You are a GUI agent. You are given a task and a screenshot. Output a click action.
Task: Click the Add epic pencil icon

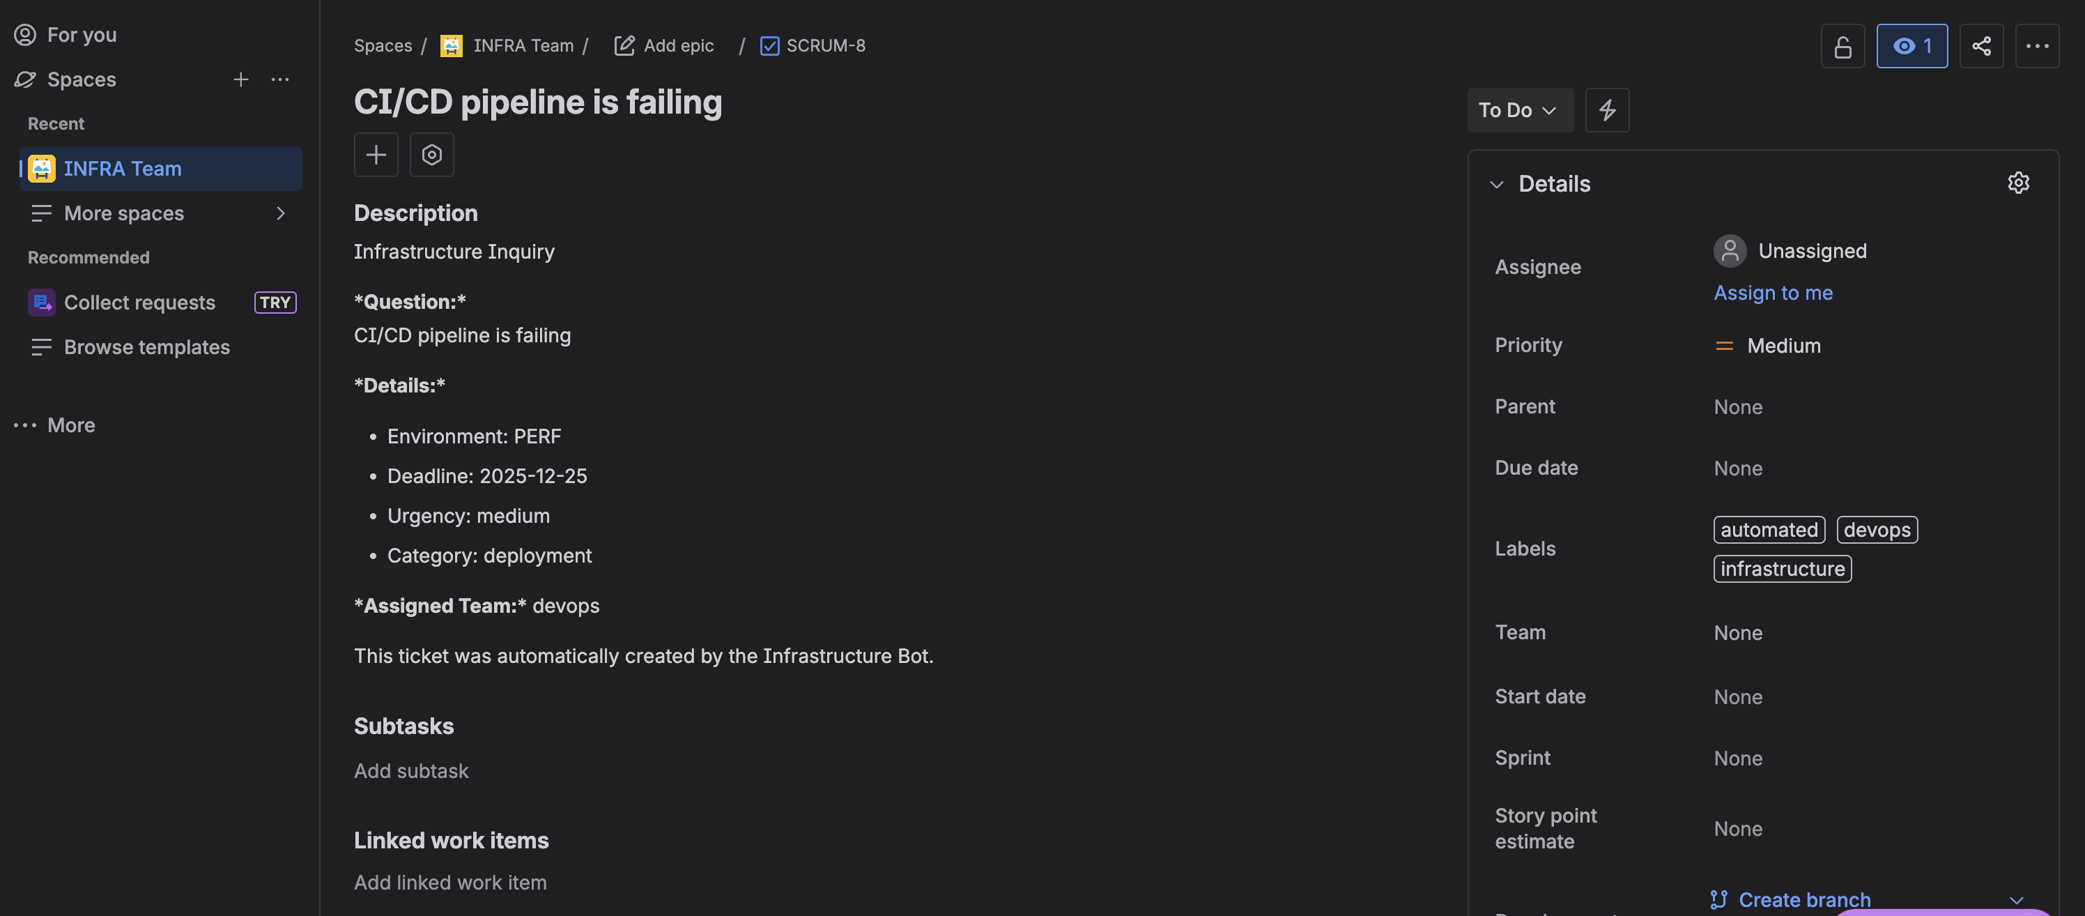point(623,46)
